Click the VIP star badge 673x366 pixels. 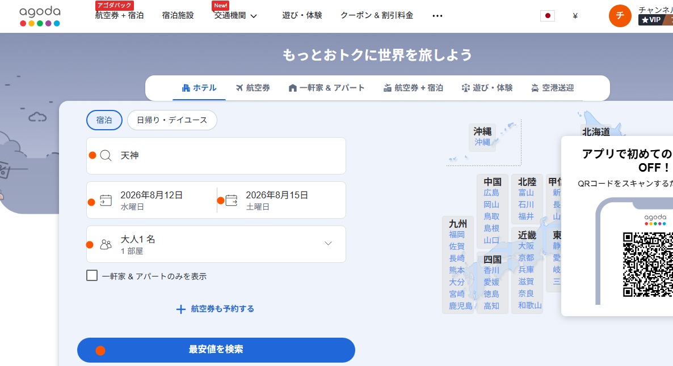tap(651, 20)
